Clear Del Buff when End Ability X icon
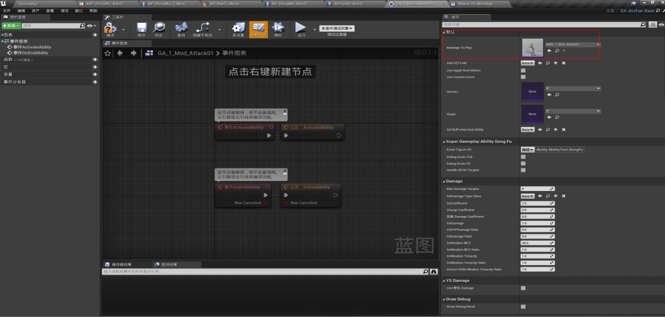665x317 pixels. [563, 129]
